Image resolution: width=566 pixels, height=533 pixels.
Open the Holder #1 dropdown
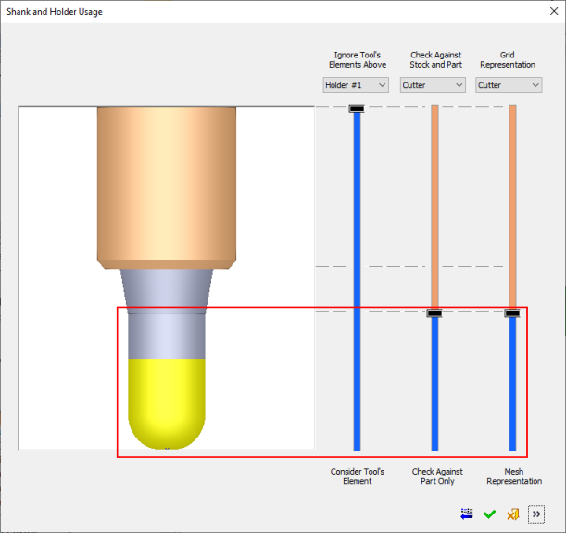click(x=356, y=85)
